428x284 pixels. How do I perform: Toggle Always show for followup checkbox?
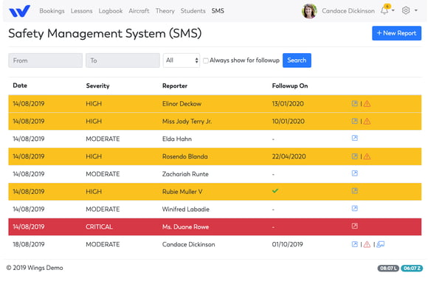pos(206,60)
